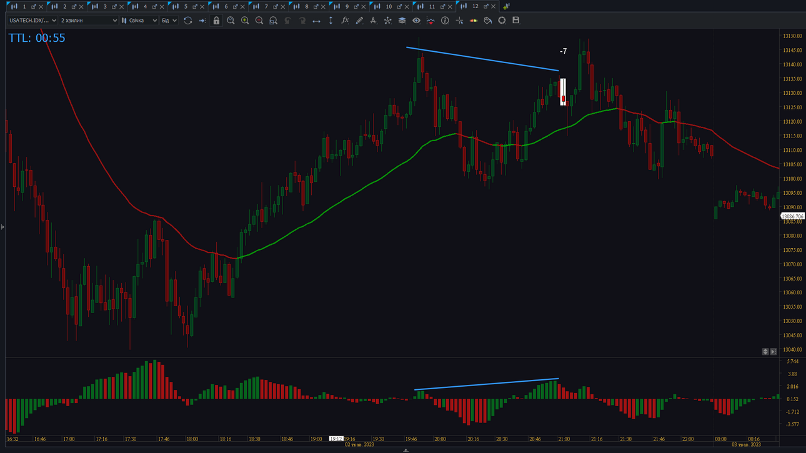Click the 02 трав. 2023 date label
This screenshot has height=453, width=806.
point(359,445)
